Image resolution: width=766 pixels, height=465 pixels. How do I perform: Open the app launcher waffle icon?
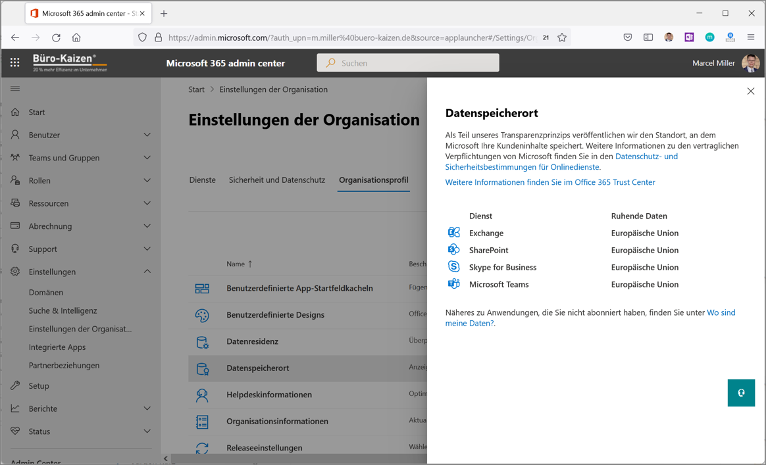coord(14,62)
